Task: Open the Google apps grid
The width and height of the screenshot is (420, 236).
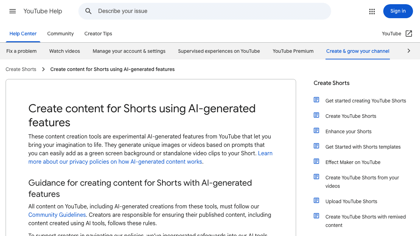Action: coord(372,11)
